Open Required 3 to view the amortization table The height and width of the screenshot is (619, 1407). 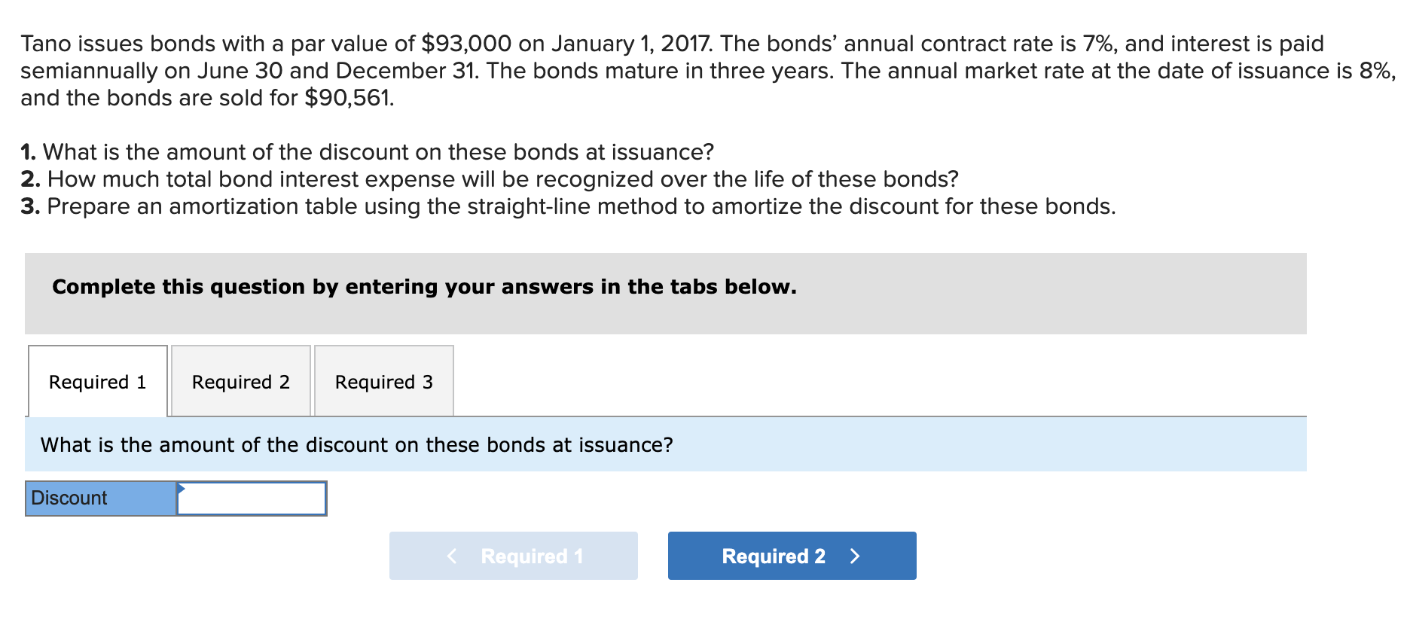pyautogui.click(x=383, y=382)
